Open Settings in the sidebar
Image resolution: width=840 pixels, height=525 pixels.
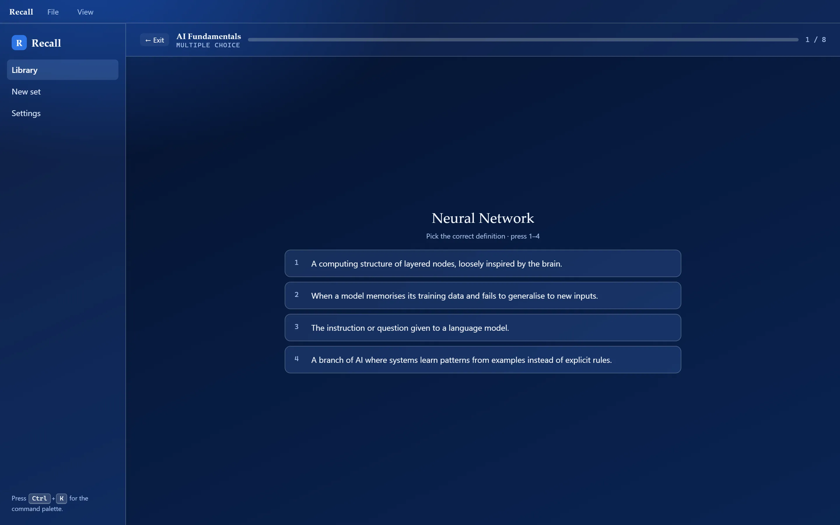pyautogui.click(x=62, y=113)
